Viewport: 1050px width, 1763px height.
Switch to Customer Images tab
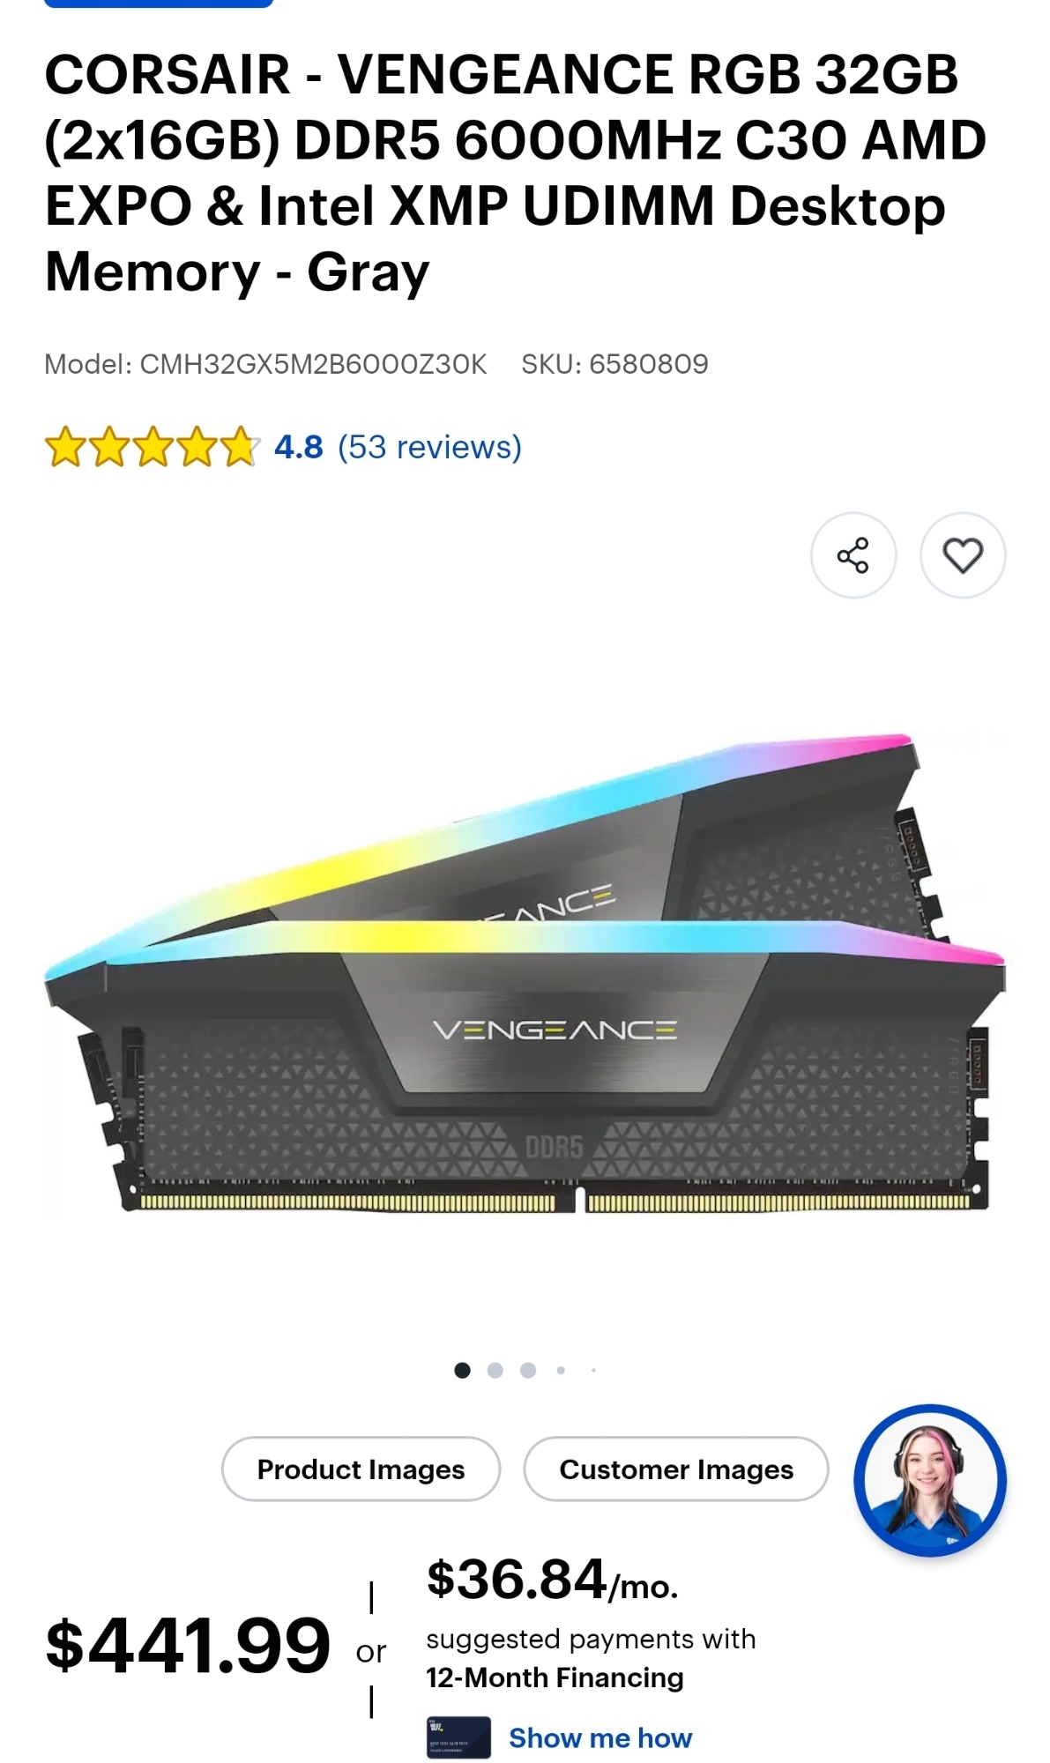[676, 1469]
